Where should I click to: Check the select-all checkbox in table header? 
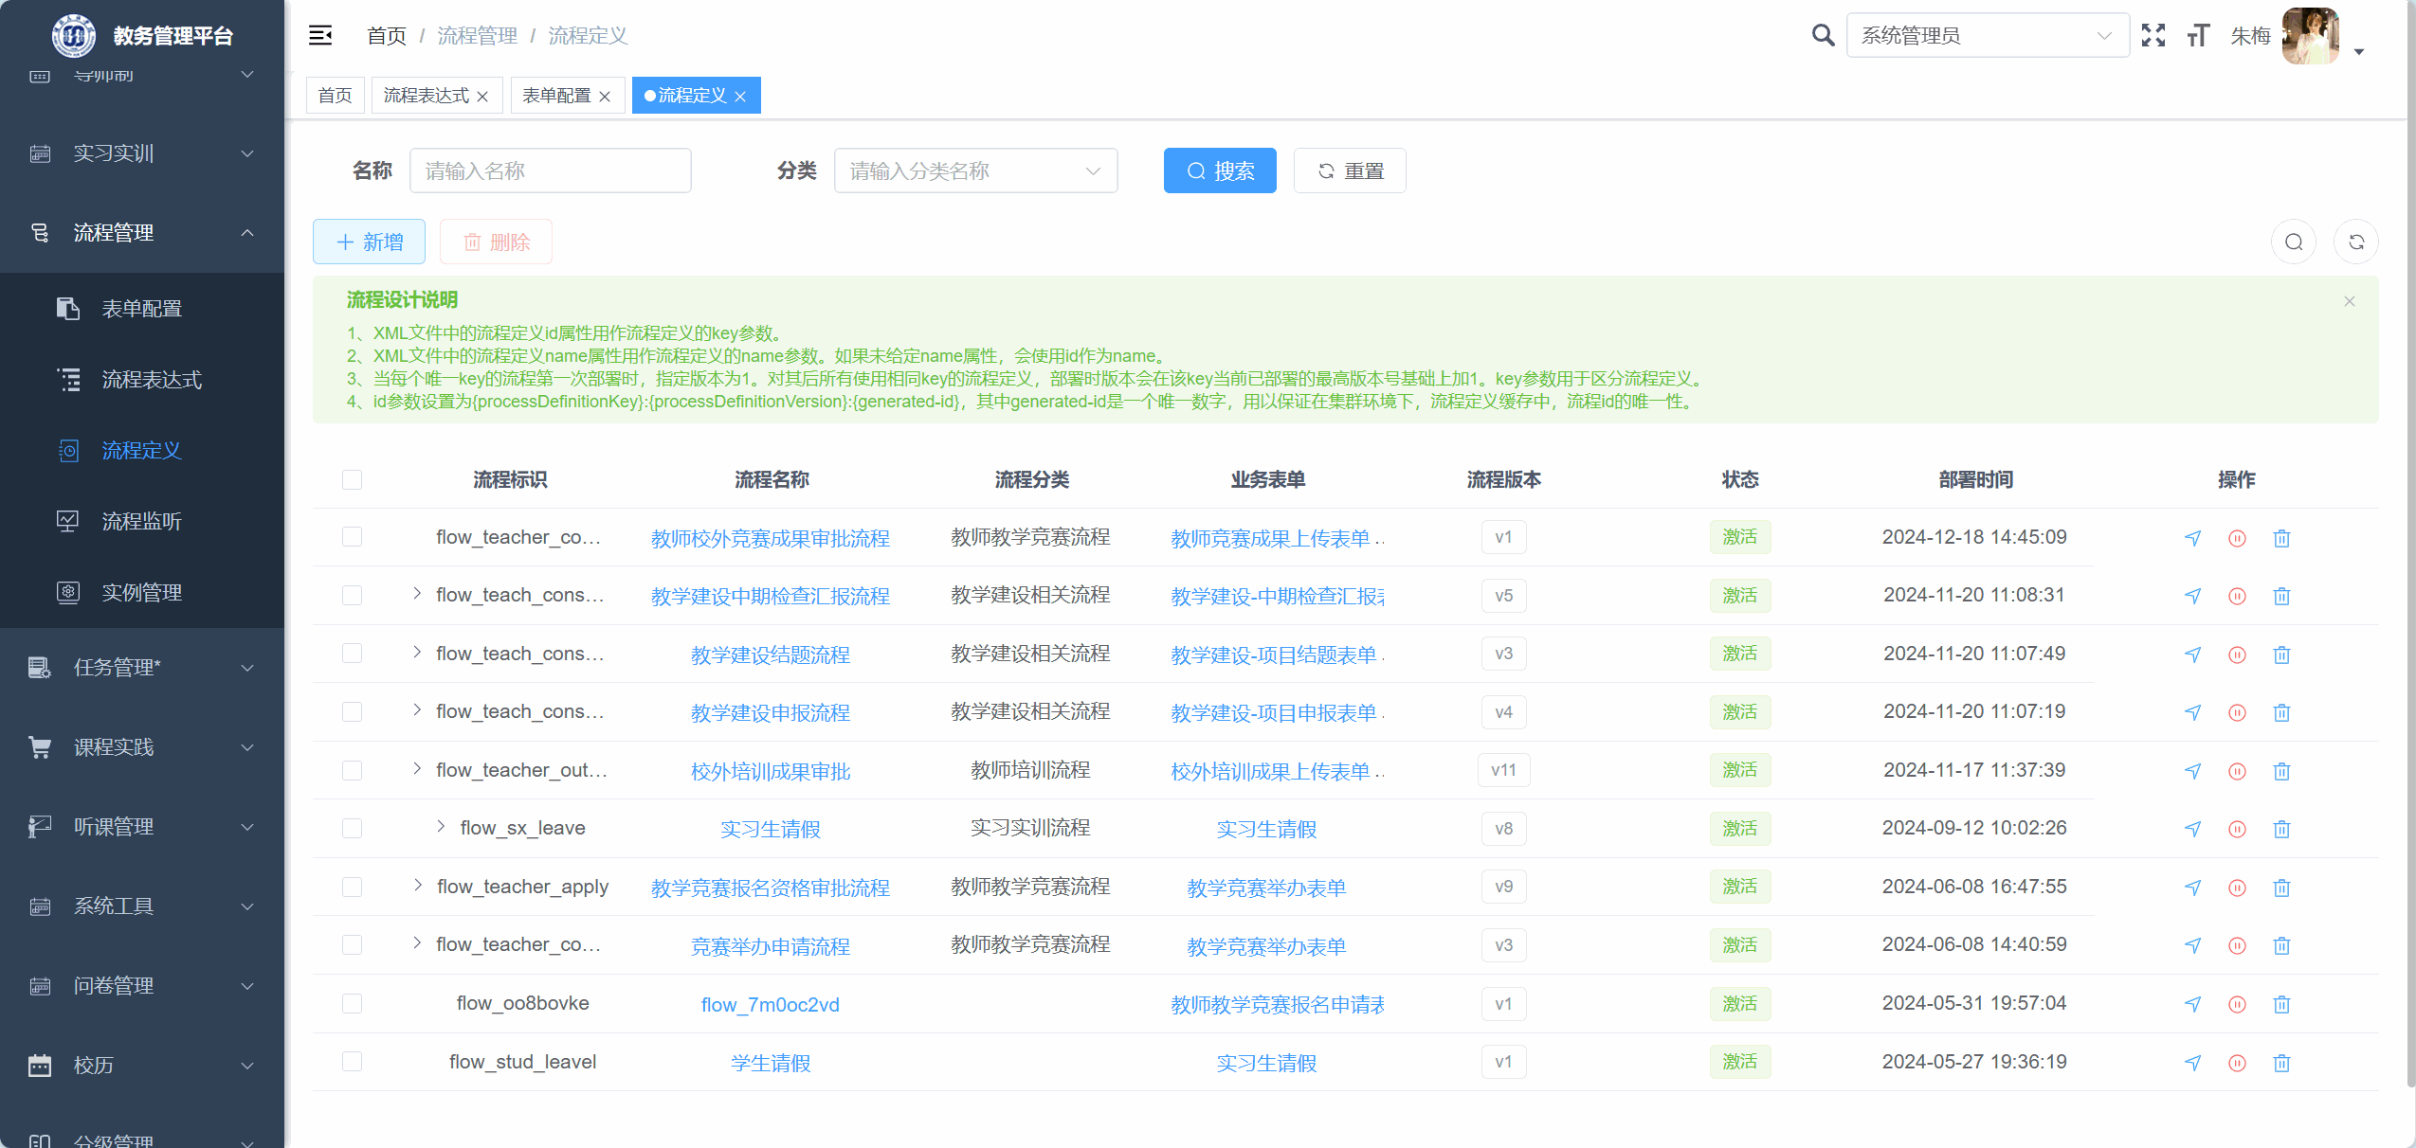coord(353,480)
